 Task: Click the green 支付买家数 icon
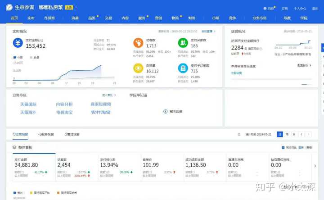click(183, 43)
